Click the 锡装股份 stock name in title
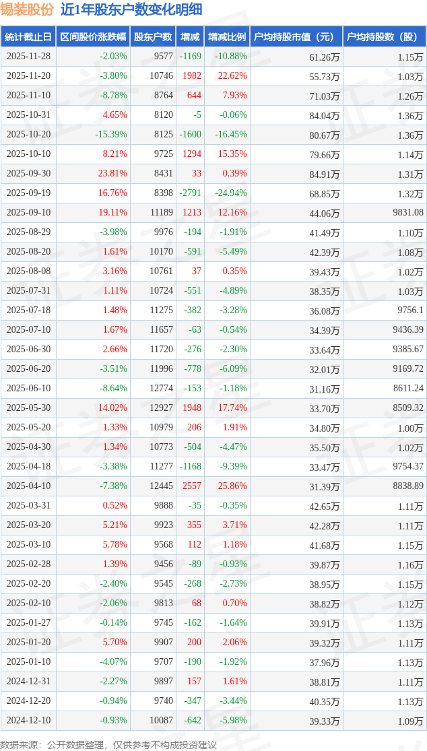427x751 pixels. [27, 9]
